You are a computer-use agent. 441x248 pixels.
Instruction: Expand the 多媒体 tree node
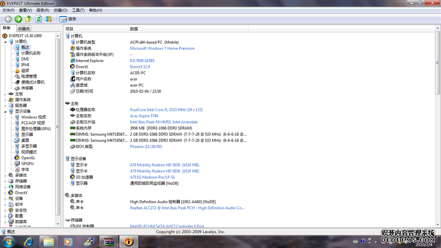(5, 175)
